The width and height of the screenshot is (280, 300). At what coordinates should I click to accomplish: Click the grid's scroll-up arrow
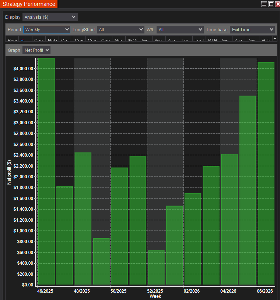(274, 38)
